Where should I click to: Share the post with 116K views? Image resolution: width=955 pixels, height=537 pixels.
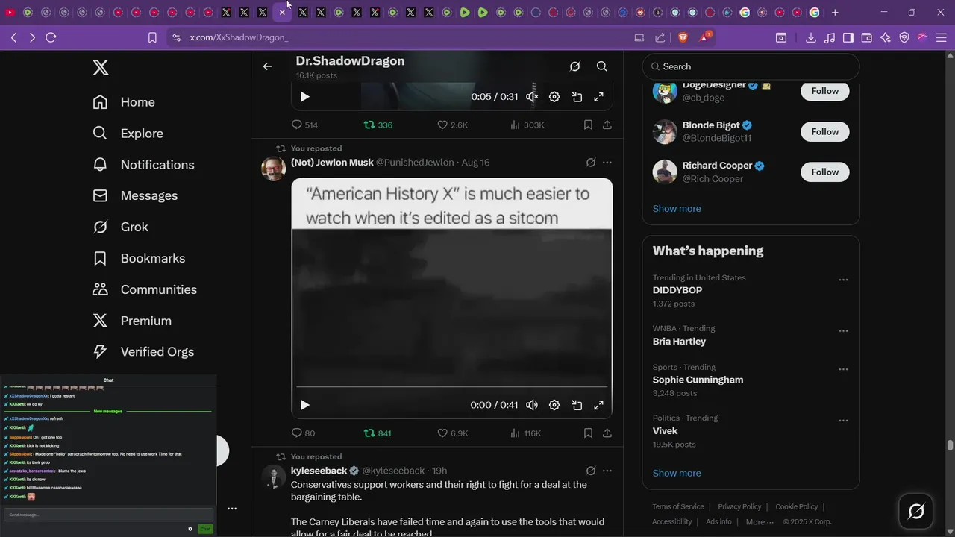[607, 433]
